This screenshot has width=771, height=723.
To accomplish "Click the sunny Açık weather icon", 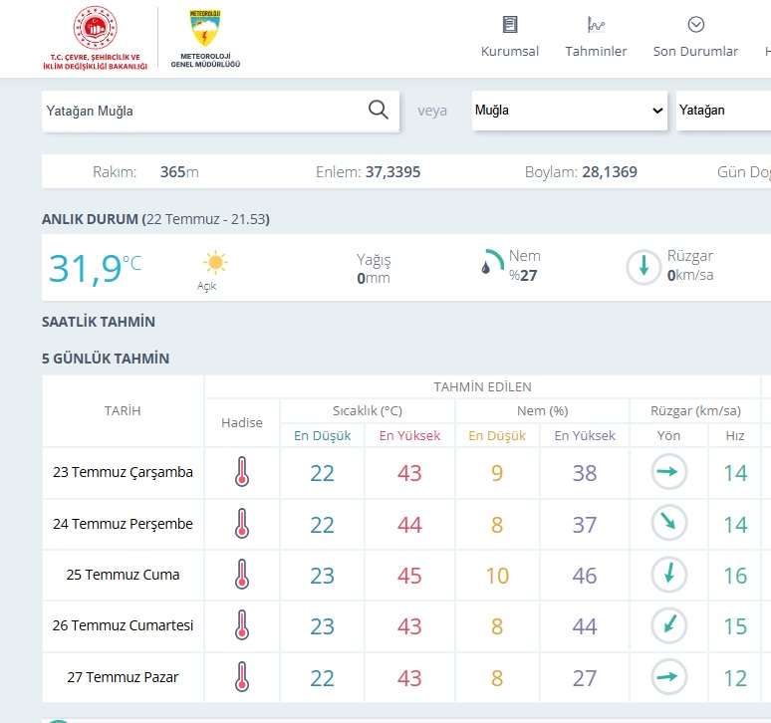I will [215, 263].
